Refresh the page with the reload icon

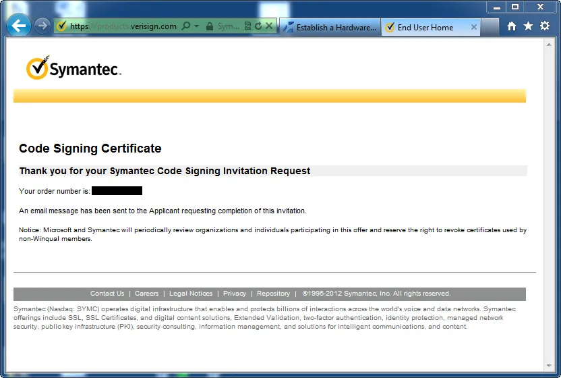258,26
